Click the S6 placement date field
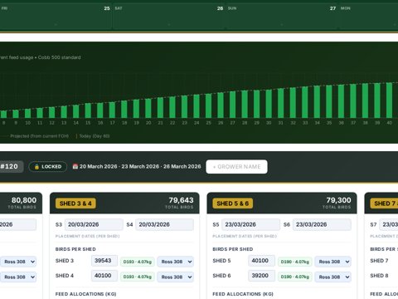The width and height of the screenshot is (398, 299). pyautogui.click(x=322, y=224)
